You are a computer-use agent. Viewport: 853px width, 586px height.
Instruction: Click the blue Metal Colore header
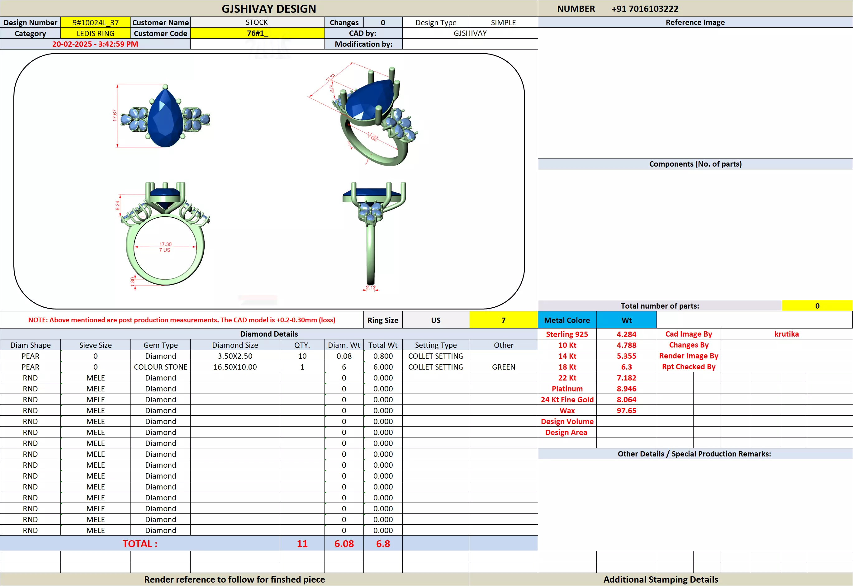pyautogui.click(x=566, y=320)
